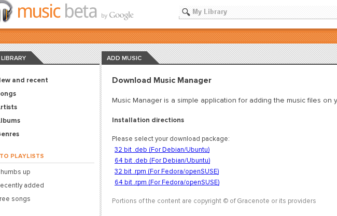Image resolution: width=337 pixels, height=216 pixels.
Task: Click 'Please select your download package' text
Action: [171, 139]
